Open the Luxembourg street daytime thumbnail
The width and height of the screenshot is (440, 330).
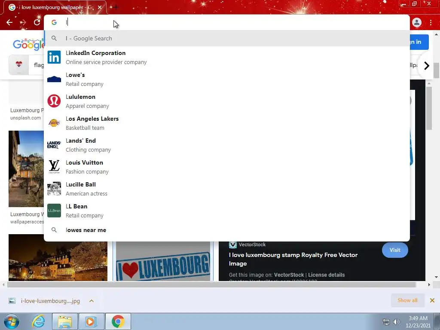(26, 169)
